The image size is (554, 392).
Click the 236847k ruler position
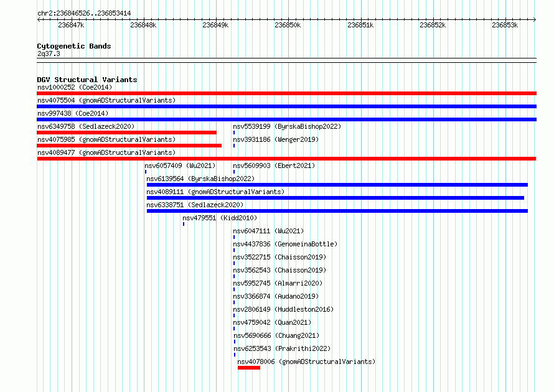[x=71, y=25]
